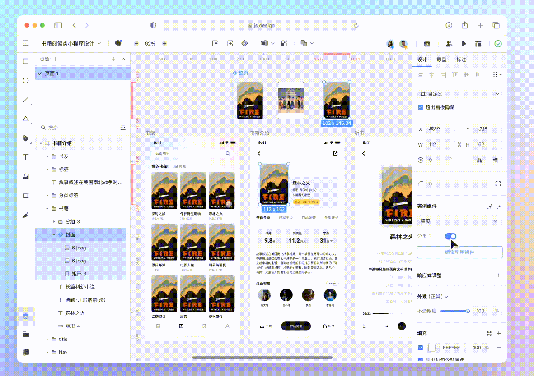Open the toolbox briefcase icon
Image resolution: width=534 pixels, height=376 pixels.
click(x=427, y=44)
